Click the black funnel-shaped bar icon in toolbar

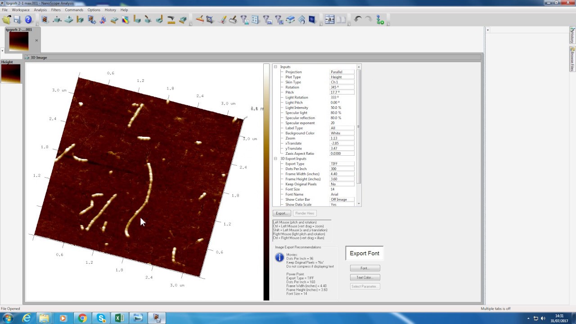pyautogui.click(x=171, y=19)
